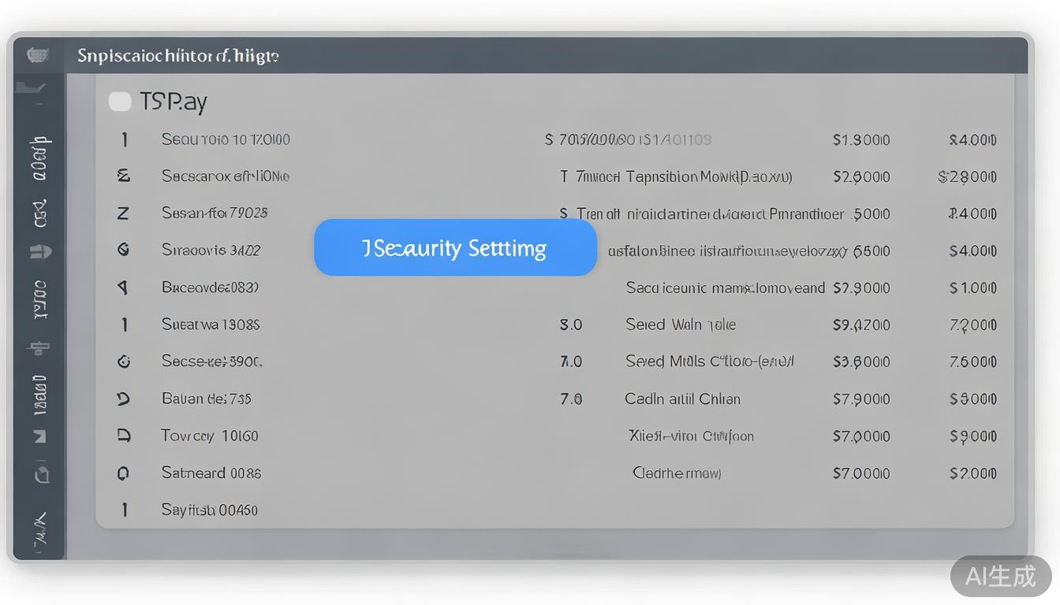This screenshot has width=1060, height=605.
Task: Click the row icon beside "Buceovde" entry
Action: click(123, 288)
